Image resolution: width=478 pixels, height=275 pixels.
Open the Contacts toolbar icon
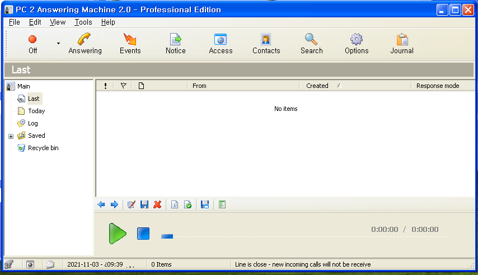266,44
